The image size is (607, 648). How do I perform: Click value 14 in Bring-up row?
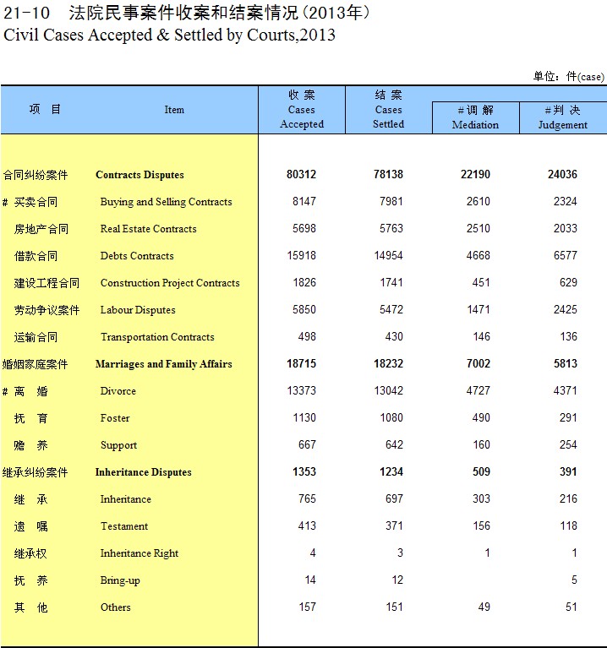(x=310, y=580)
